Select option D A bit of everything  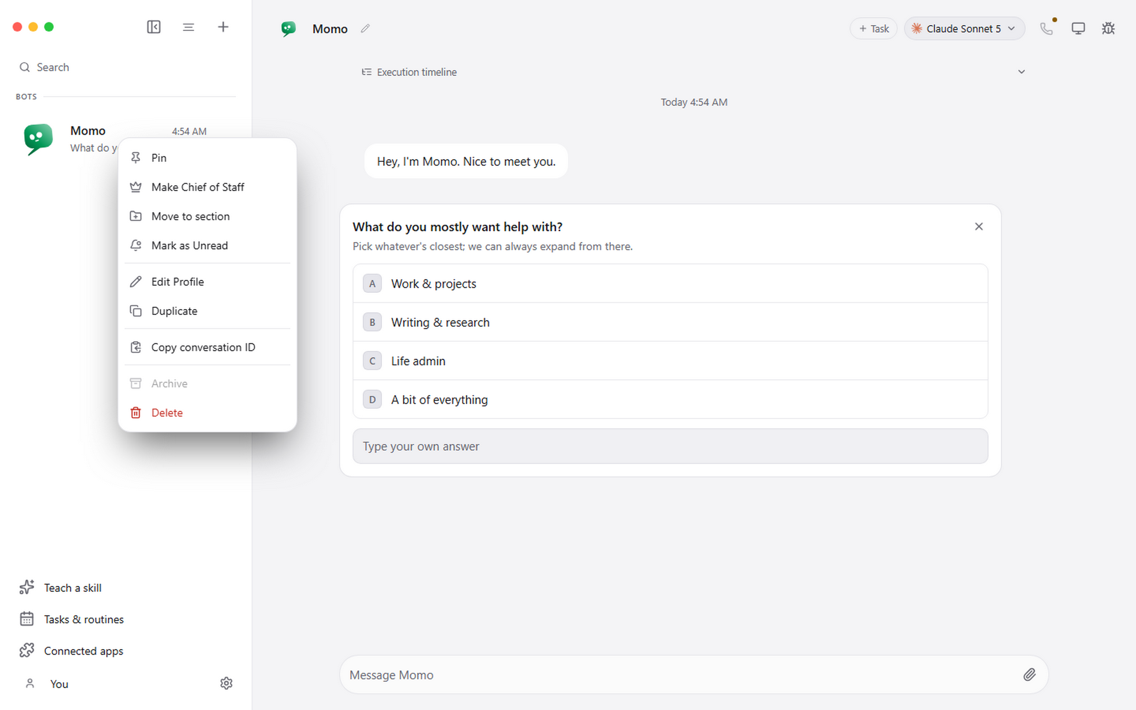pos(670,400)
